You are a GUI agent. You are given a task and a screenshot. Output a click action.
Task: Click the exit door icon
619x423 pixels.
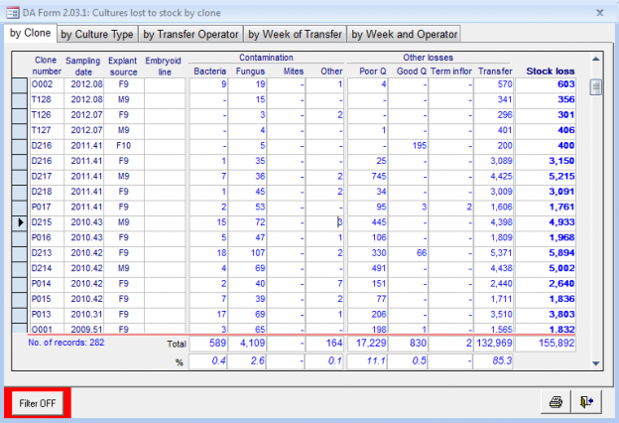coord(587,401)
